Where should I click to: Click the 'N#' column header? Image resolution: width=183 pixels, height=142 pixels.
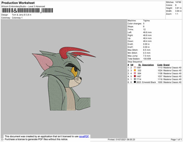132,65
